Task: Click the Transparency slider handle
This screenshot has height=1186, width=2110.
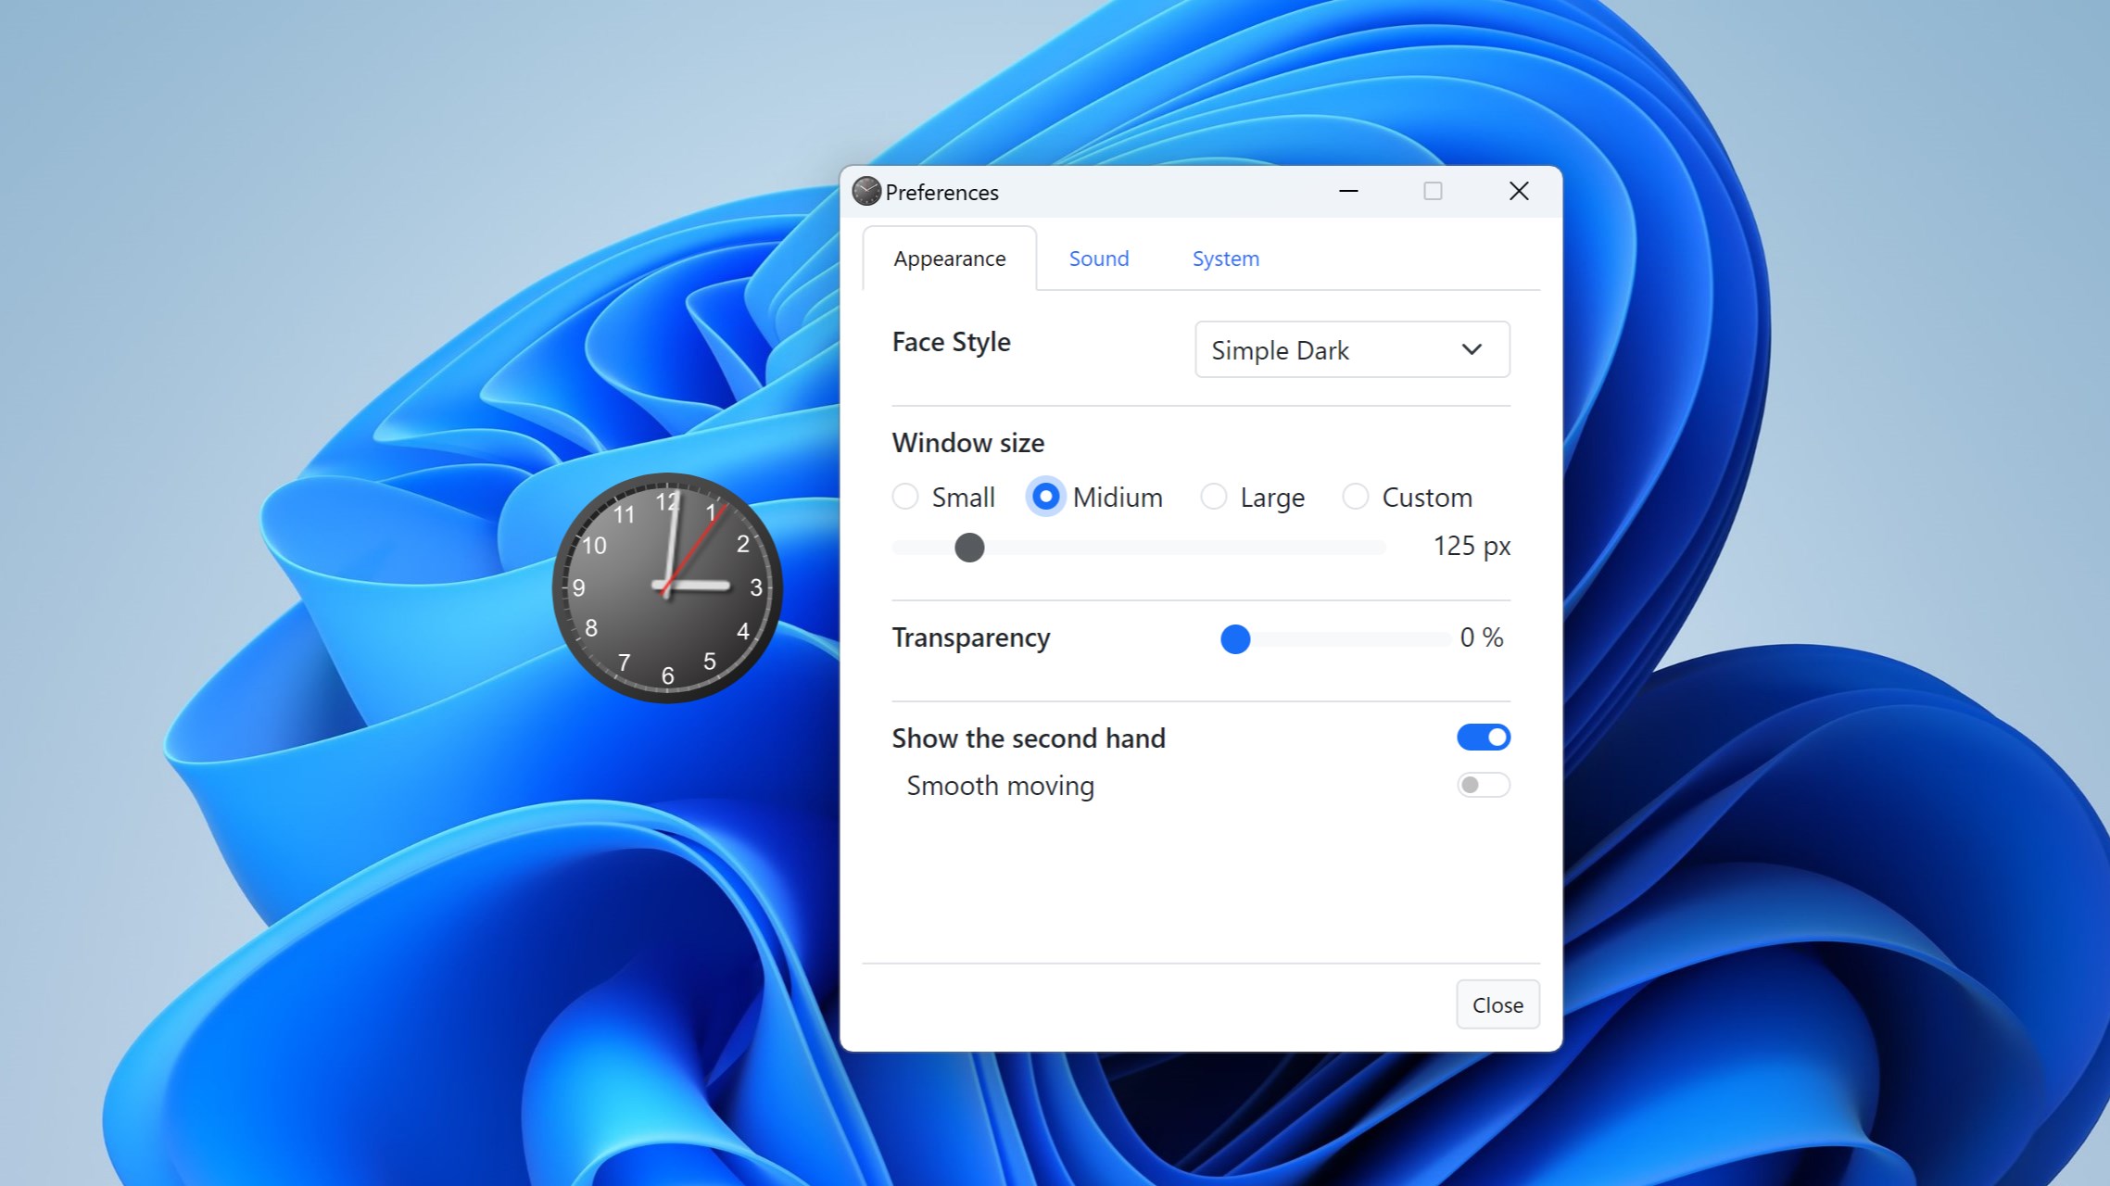Action: [1234, 638]
